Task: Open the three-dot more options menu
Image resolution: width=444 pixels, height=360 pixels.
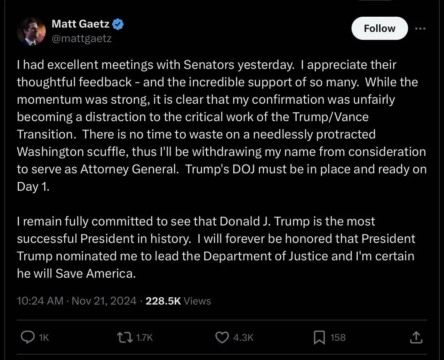Action: tap(420, 29)
